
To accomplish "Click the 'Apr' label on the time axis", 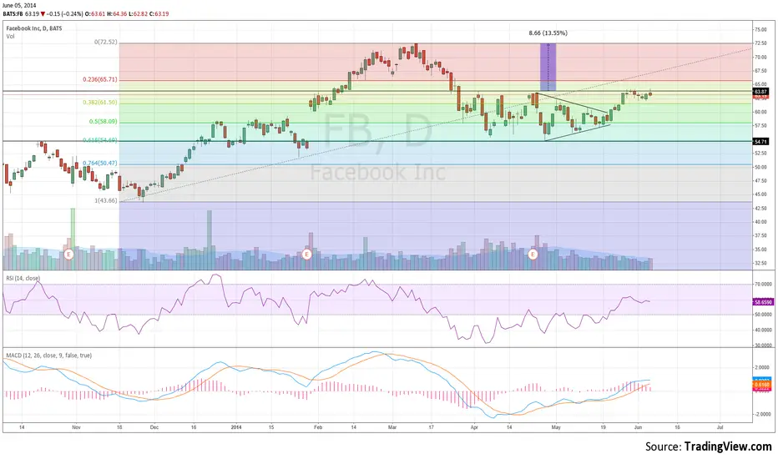I will point(474,426).
